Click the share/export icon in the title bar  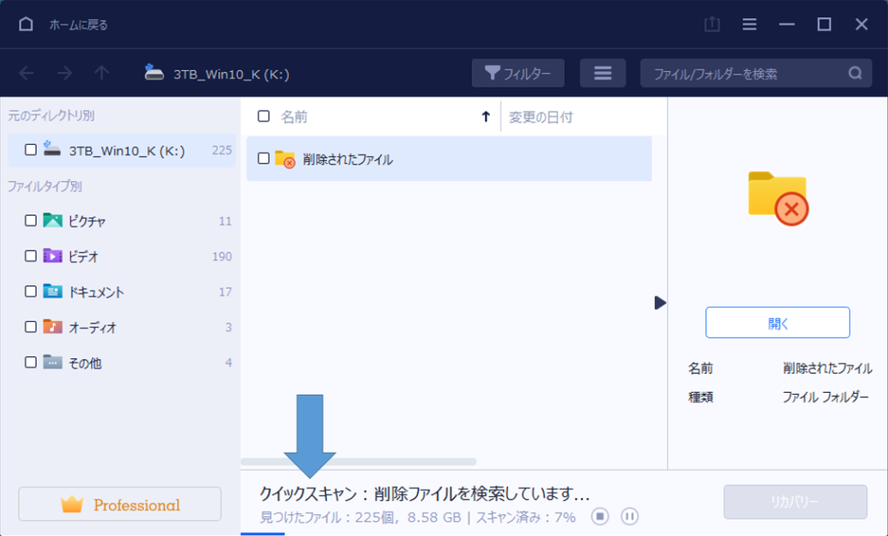click(712, 24)
